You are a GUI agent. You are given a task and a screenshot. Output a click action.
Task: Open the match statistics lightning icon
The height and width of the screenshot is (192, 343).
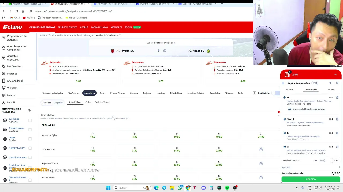tap(158, 51)
